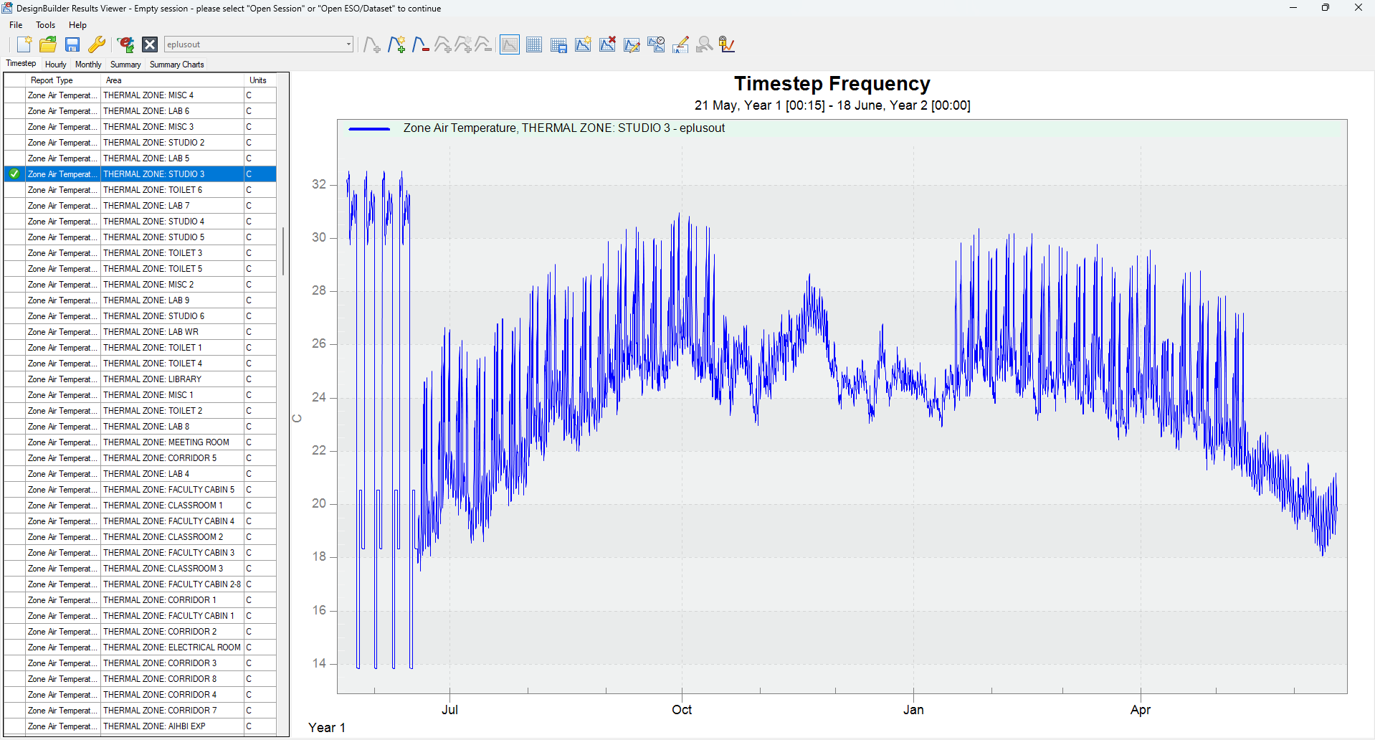
Task: Open charts manager icon with clock
Action: (656, 44)
